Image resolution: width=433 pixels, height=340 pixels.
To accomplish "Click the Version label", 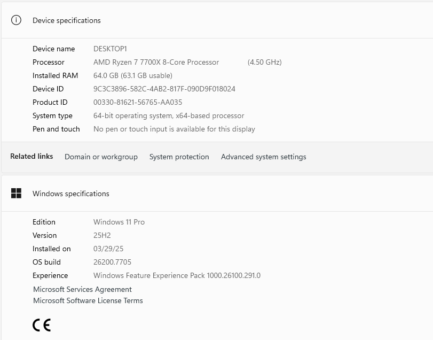I will tap(44, 235).
